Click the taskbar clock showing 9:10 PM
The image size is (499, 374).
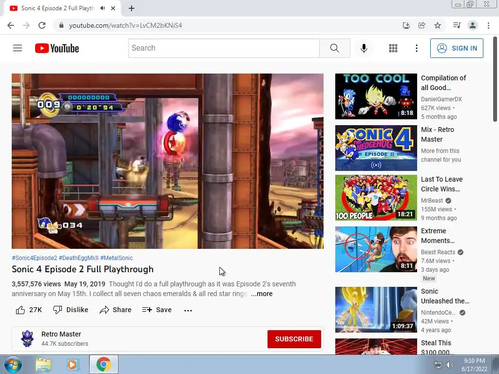coord(474,365)
